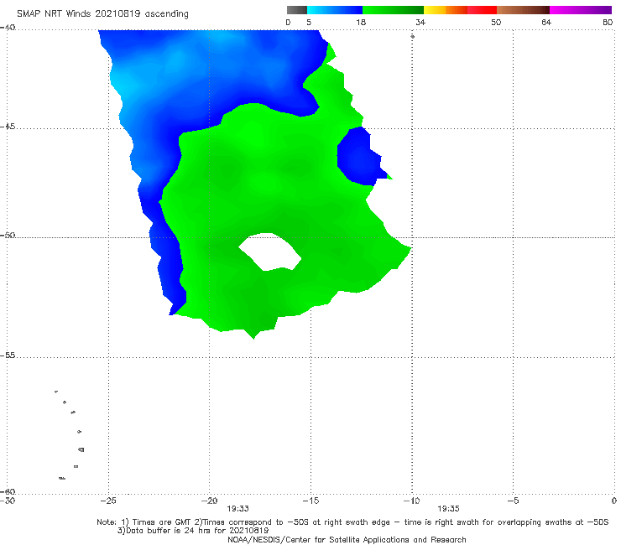Click the longitude axis label "-20"
The height and width of the screenshot is (545, 621).
coord(210,501)
